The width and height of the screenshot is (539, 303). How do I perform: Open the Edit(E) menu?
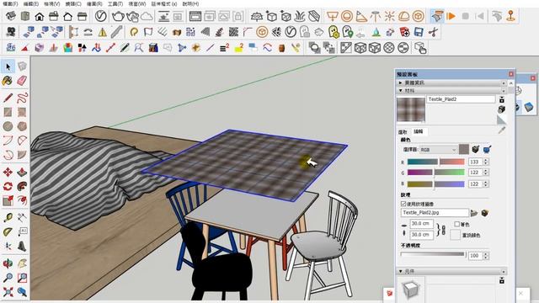[31, 3]
